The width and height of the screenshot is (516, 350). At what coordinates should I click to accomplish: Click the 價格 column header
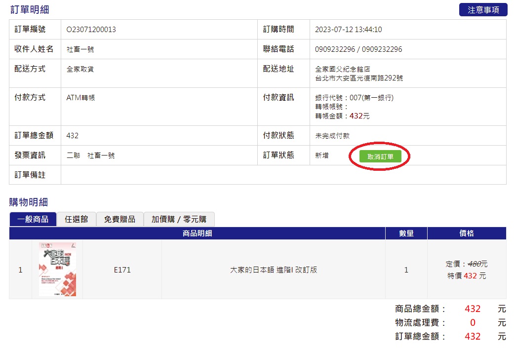(467, 233)
